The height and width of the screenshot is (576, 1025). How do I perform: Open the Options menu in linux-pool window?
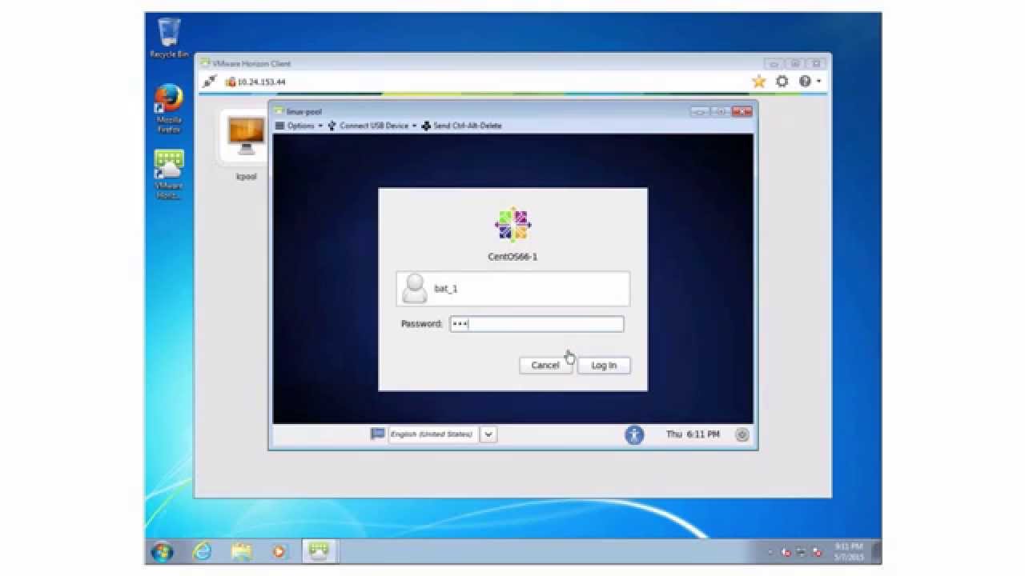pos(299,126)
